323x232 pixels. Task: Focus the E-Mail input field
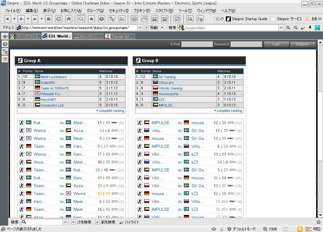point(197,44)
